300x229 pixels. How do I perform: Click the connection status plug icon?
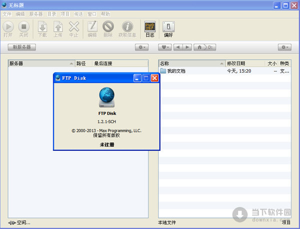point(12,222)
